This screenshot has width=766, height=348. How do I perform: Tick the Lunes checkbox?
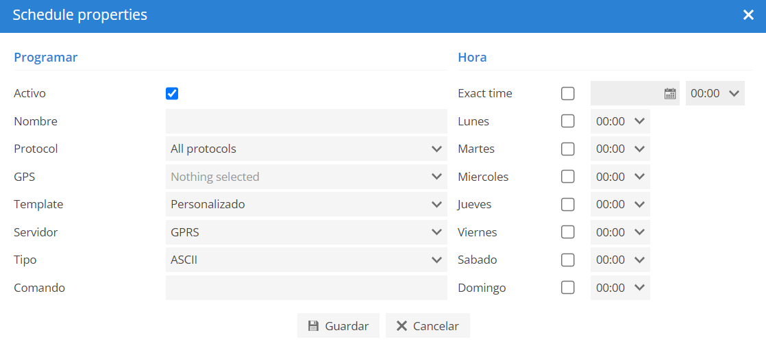click(568, 121)
